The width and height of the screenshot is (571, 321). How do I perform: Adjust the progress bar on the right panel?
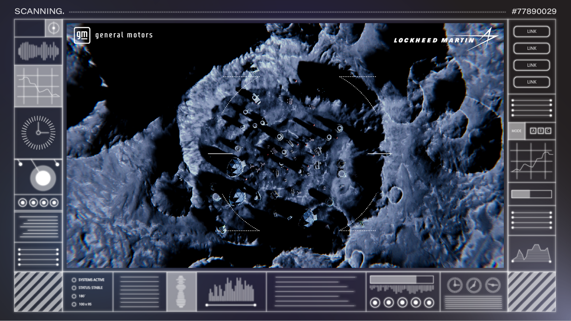point(532,193)
